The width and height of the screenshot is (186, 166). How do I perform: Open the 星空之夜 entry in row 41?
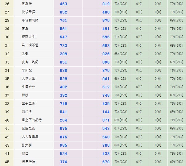pos(28,129)
